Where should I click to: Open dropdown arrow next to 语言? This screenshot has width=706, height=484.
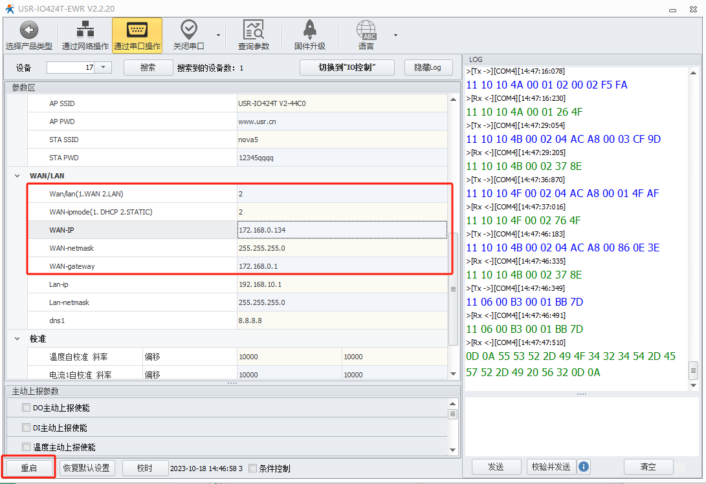pyautogui.click(x=395, y=35)
